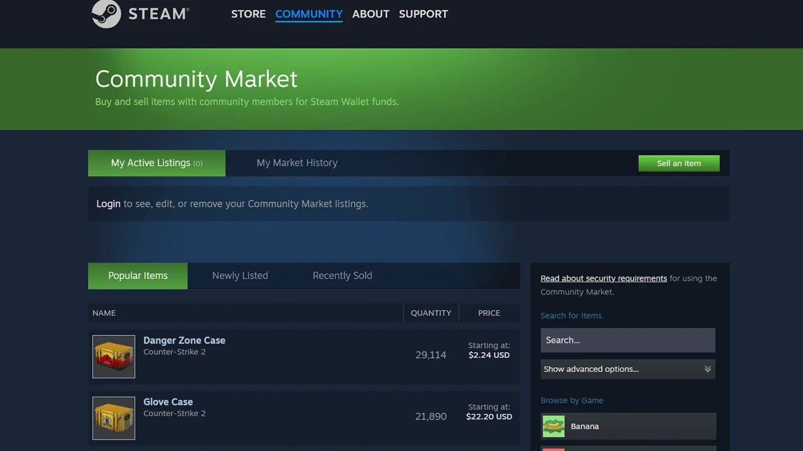Screen dimensions: 803x451
Task: Click the Steam logo icon
Action: (105, 13)
